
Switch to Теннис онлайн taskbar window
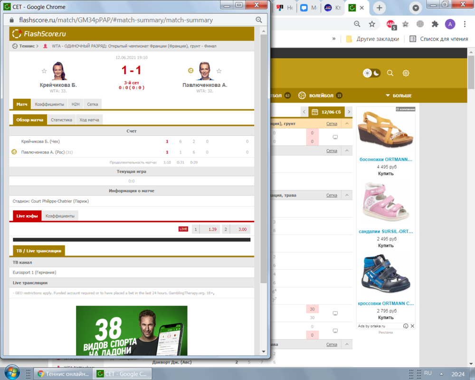64,374
